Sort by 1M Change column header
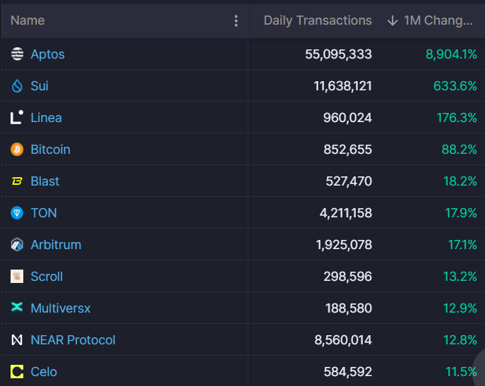The height and width of the screenshot is (386, 485). [438, 20]
